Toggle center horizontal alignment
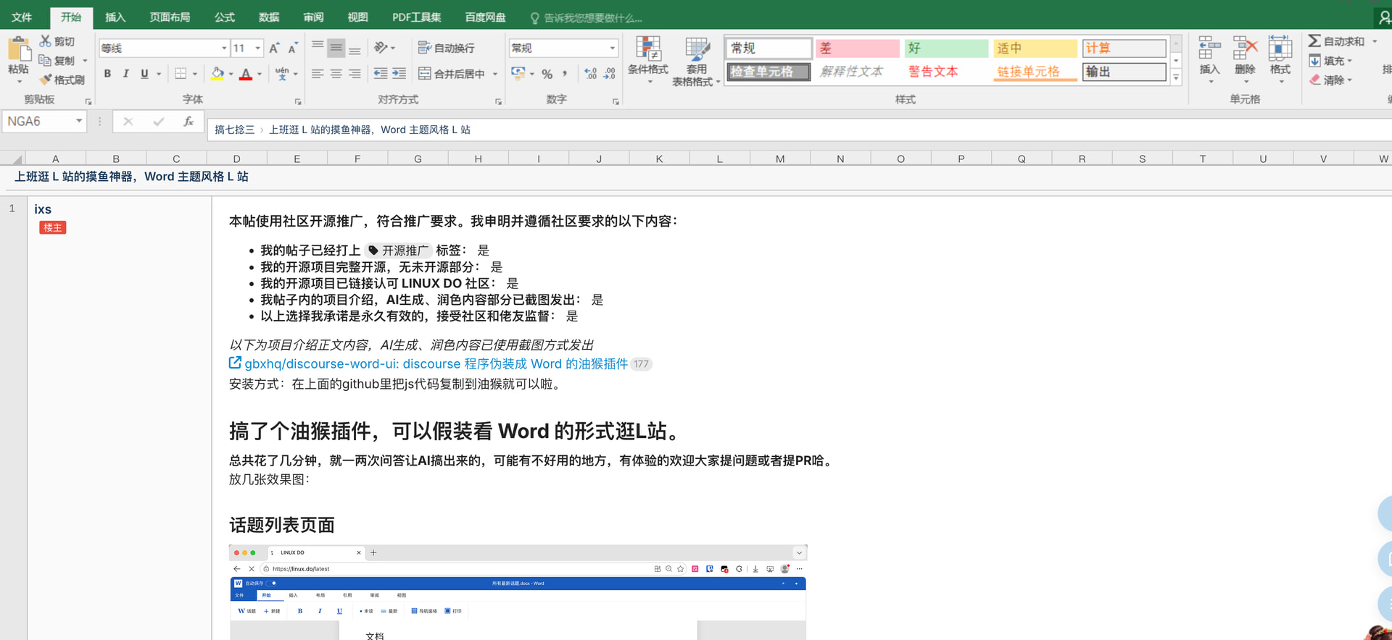The height and width of the screenshot is (640, 1392). (336, 74)
